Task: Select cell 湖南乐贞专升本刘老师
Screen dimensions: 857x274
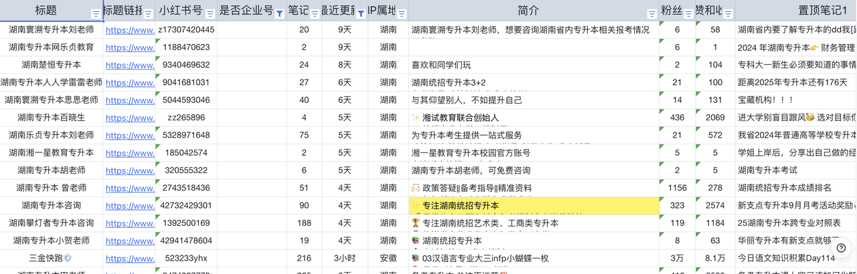Action: [x=52, y=135]
